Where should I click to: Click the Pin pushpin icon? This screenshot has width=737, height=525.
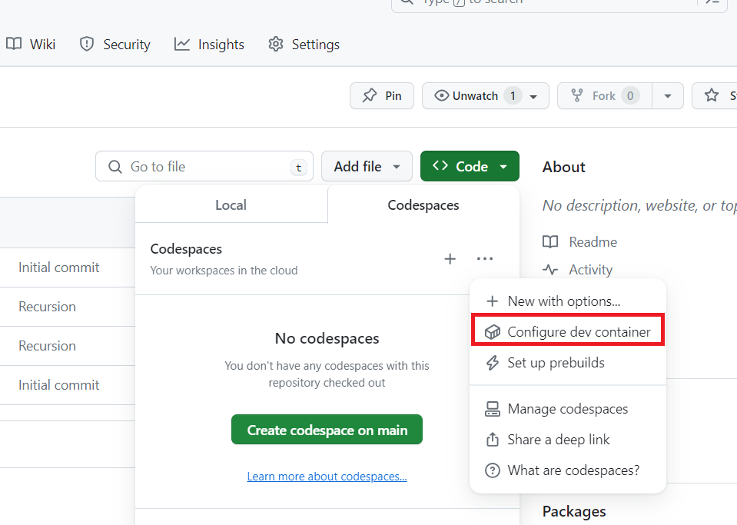click(x=370, y=95)
